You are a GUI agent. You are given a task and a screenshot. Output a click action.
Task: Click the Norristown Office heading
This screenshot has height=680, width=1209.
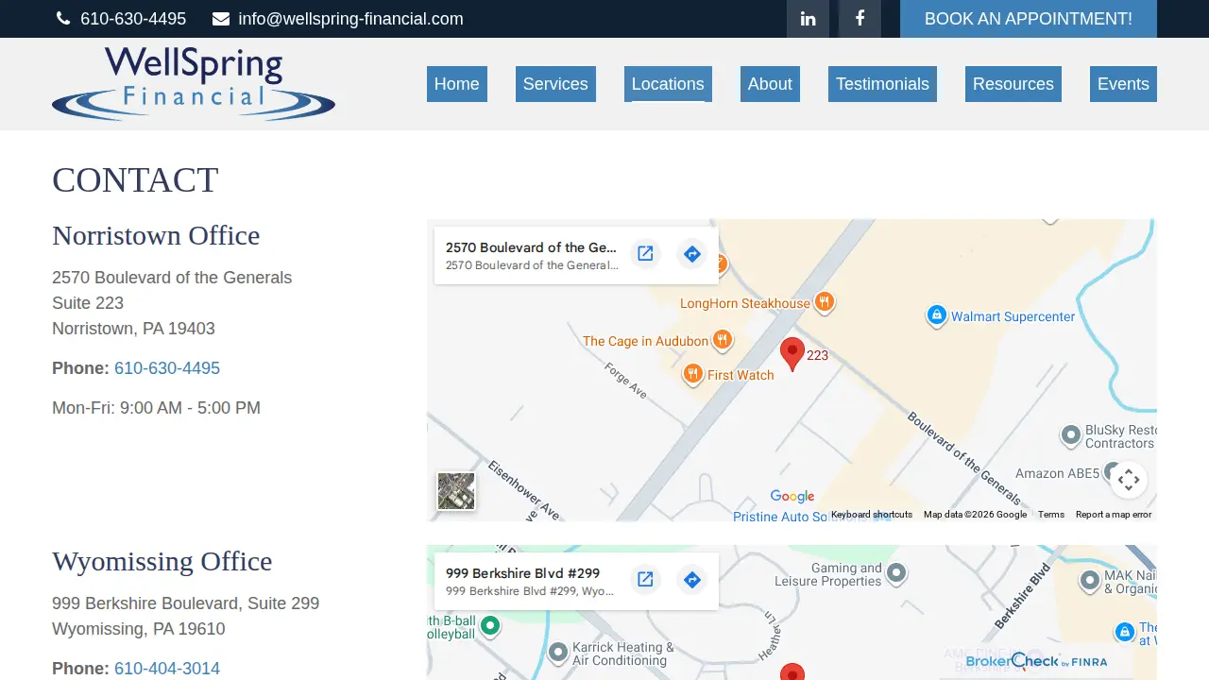[x=156, y=235]
